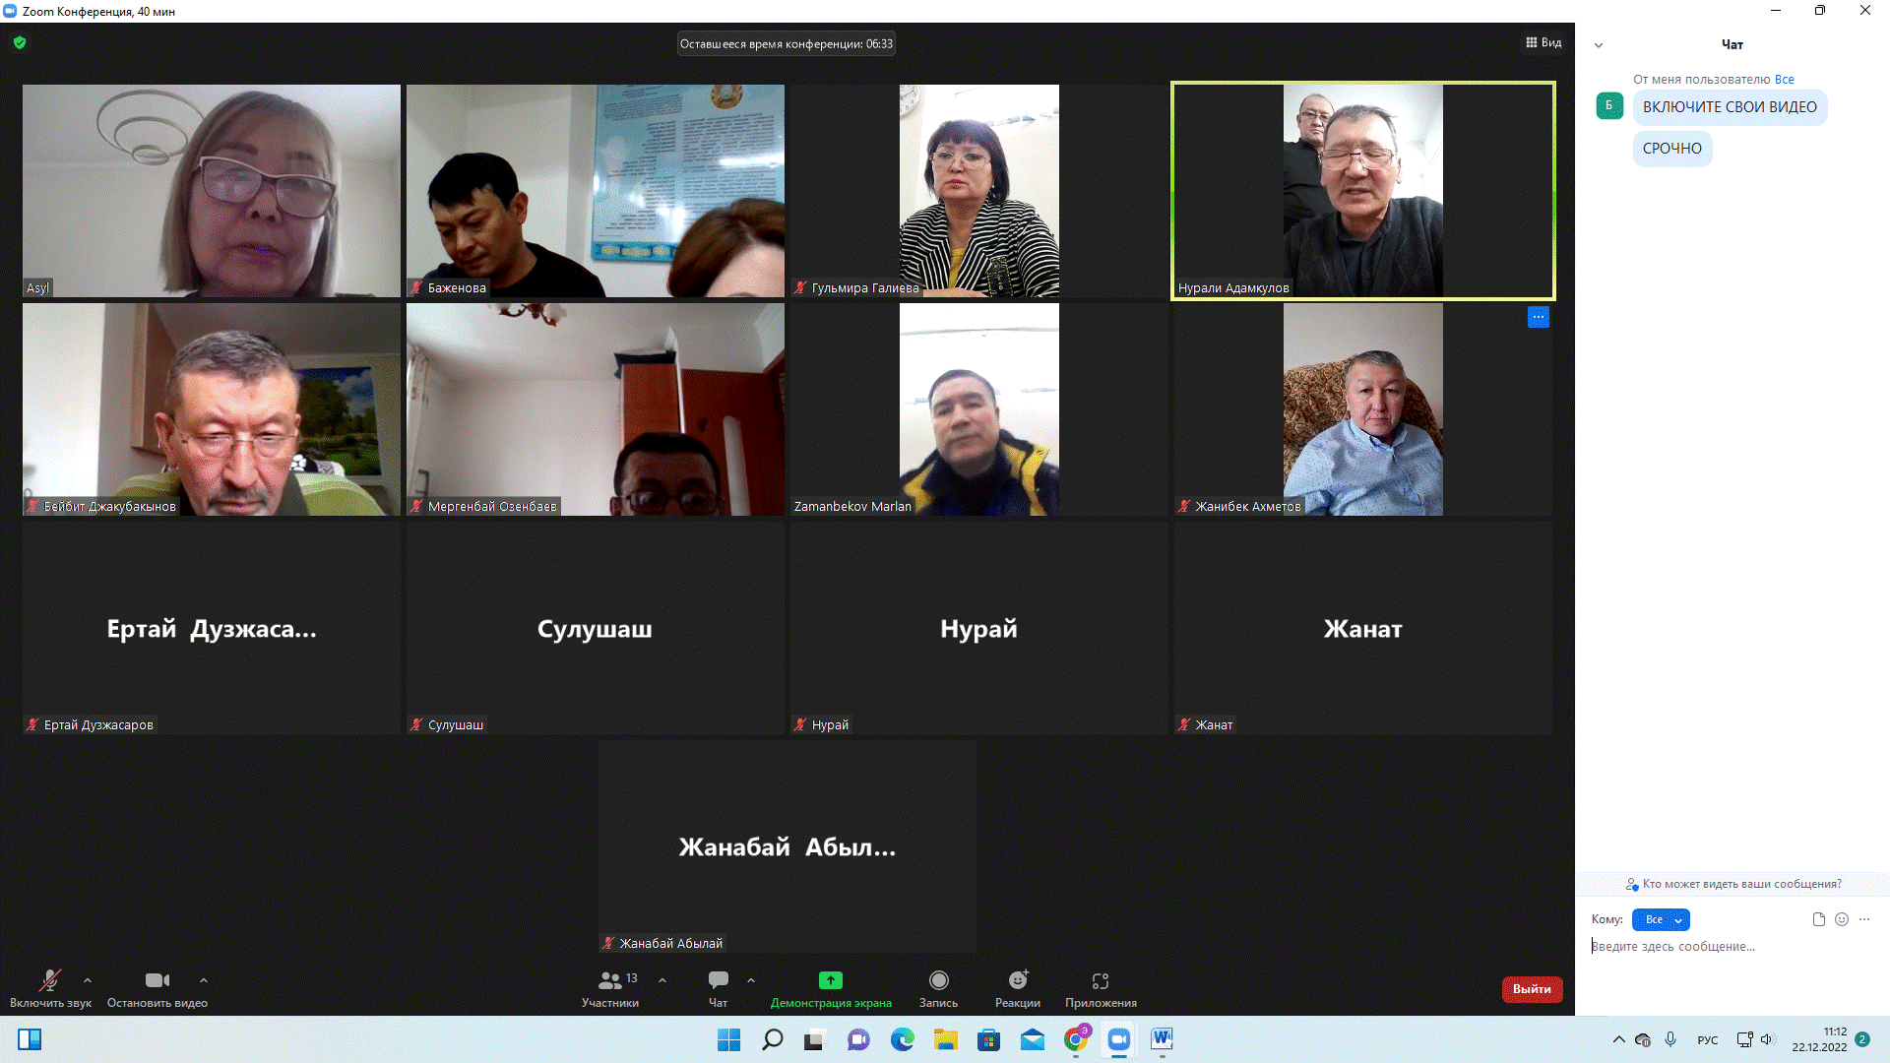Click Кто может видеть ваши сообщения link

pyautogui.click(x=1740, y=884)
